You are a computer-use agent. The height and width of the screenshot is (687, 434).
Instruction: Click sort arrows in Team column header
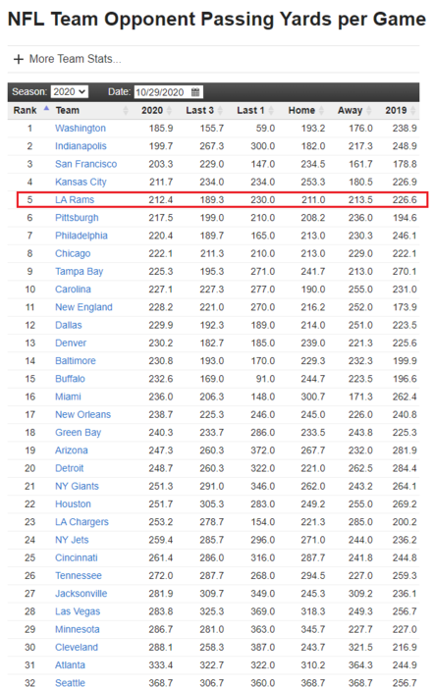coord(126,110)
